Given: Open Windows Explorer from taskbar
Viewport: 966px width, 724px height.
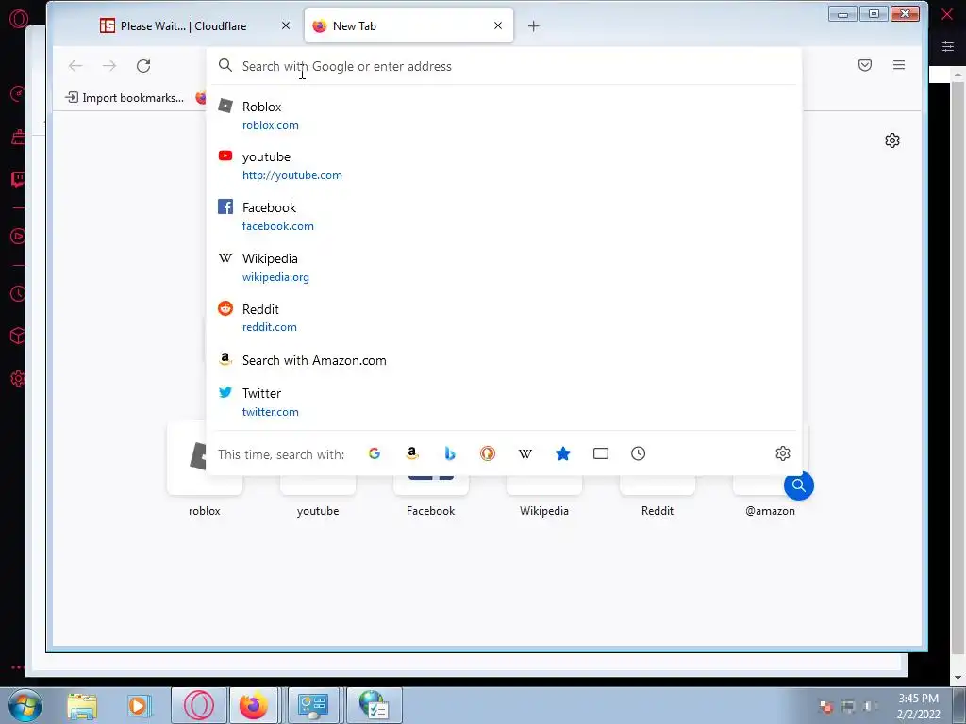Looking at the screenshot, I should click(83, 705).
